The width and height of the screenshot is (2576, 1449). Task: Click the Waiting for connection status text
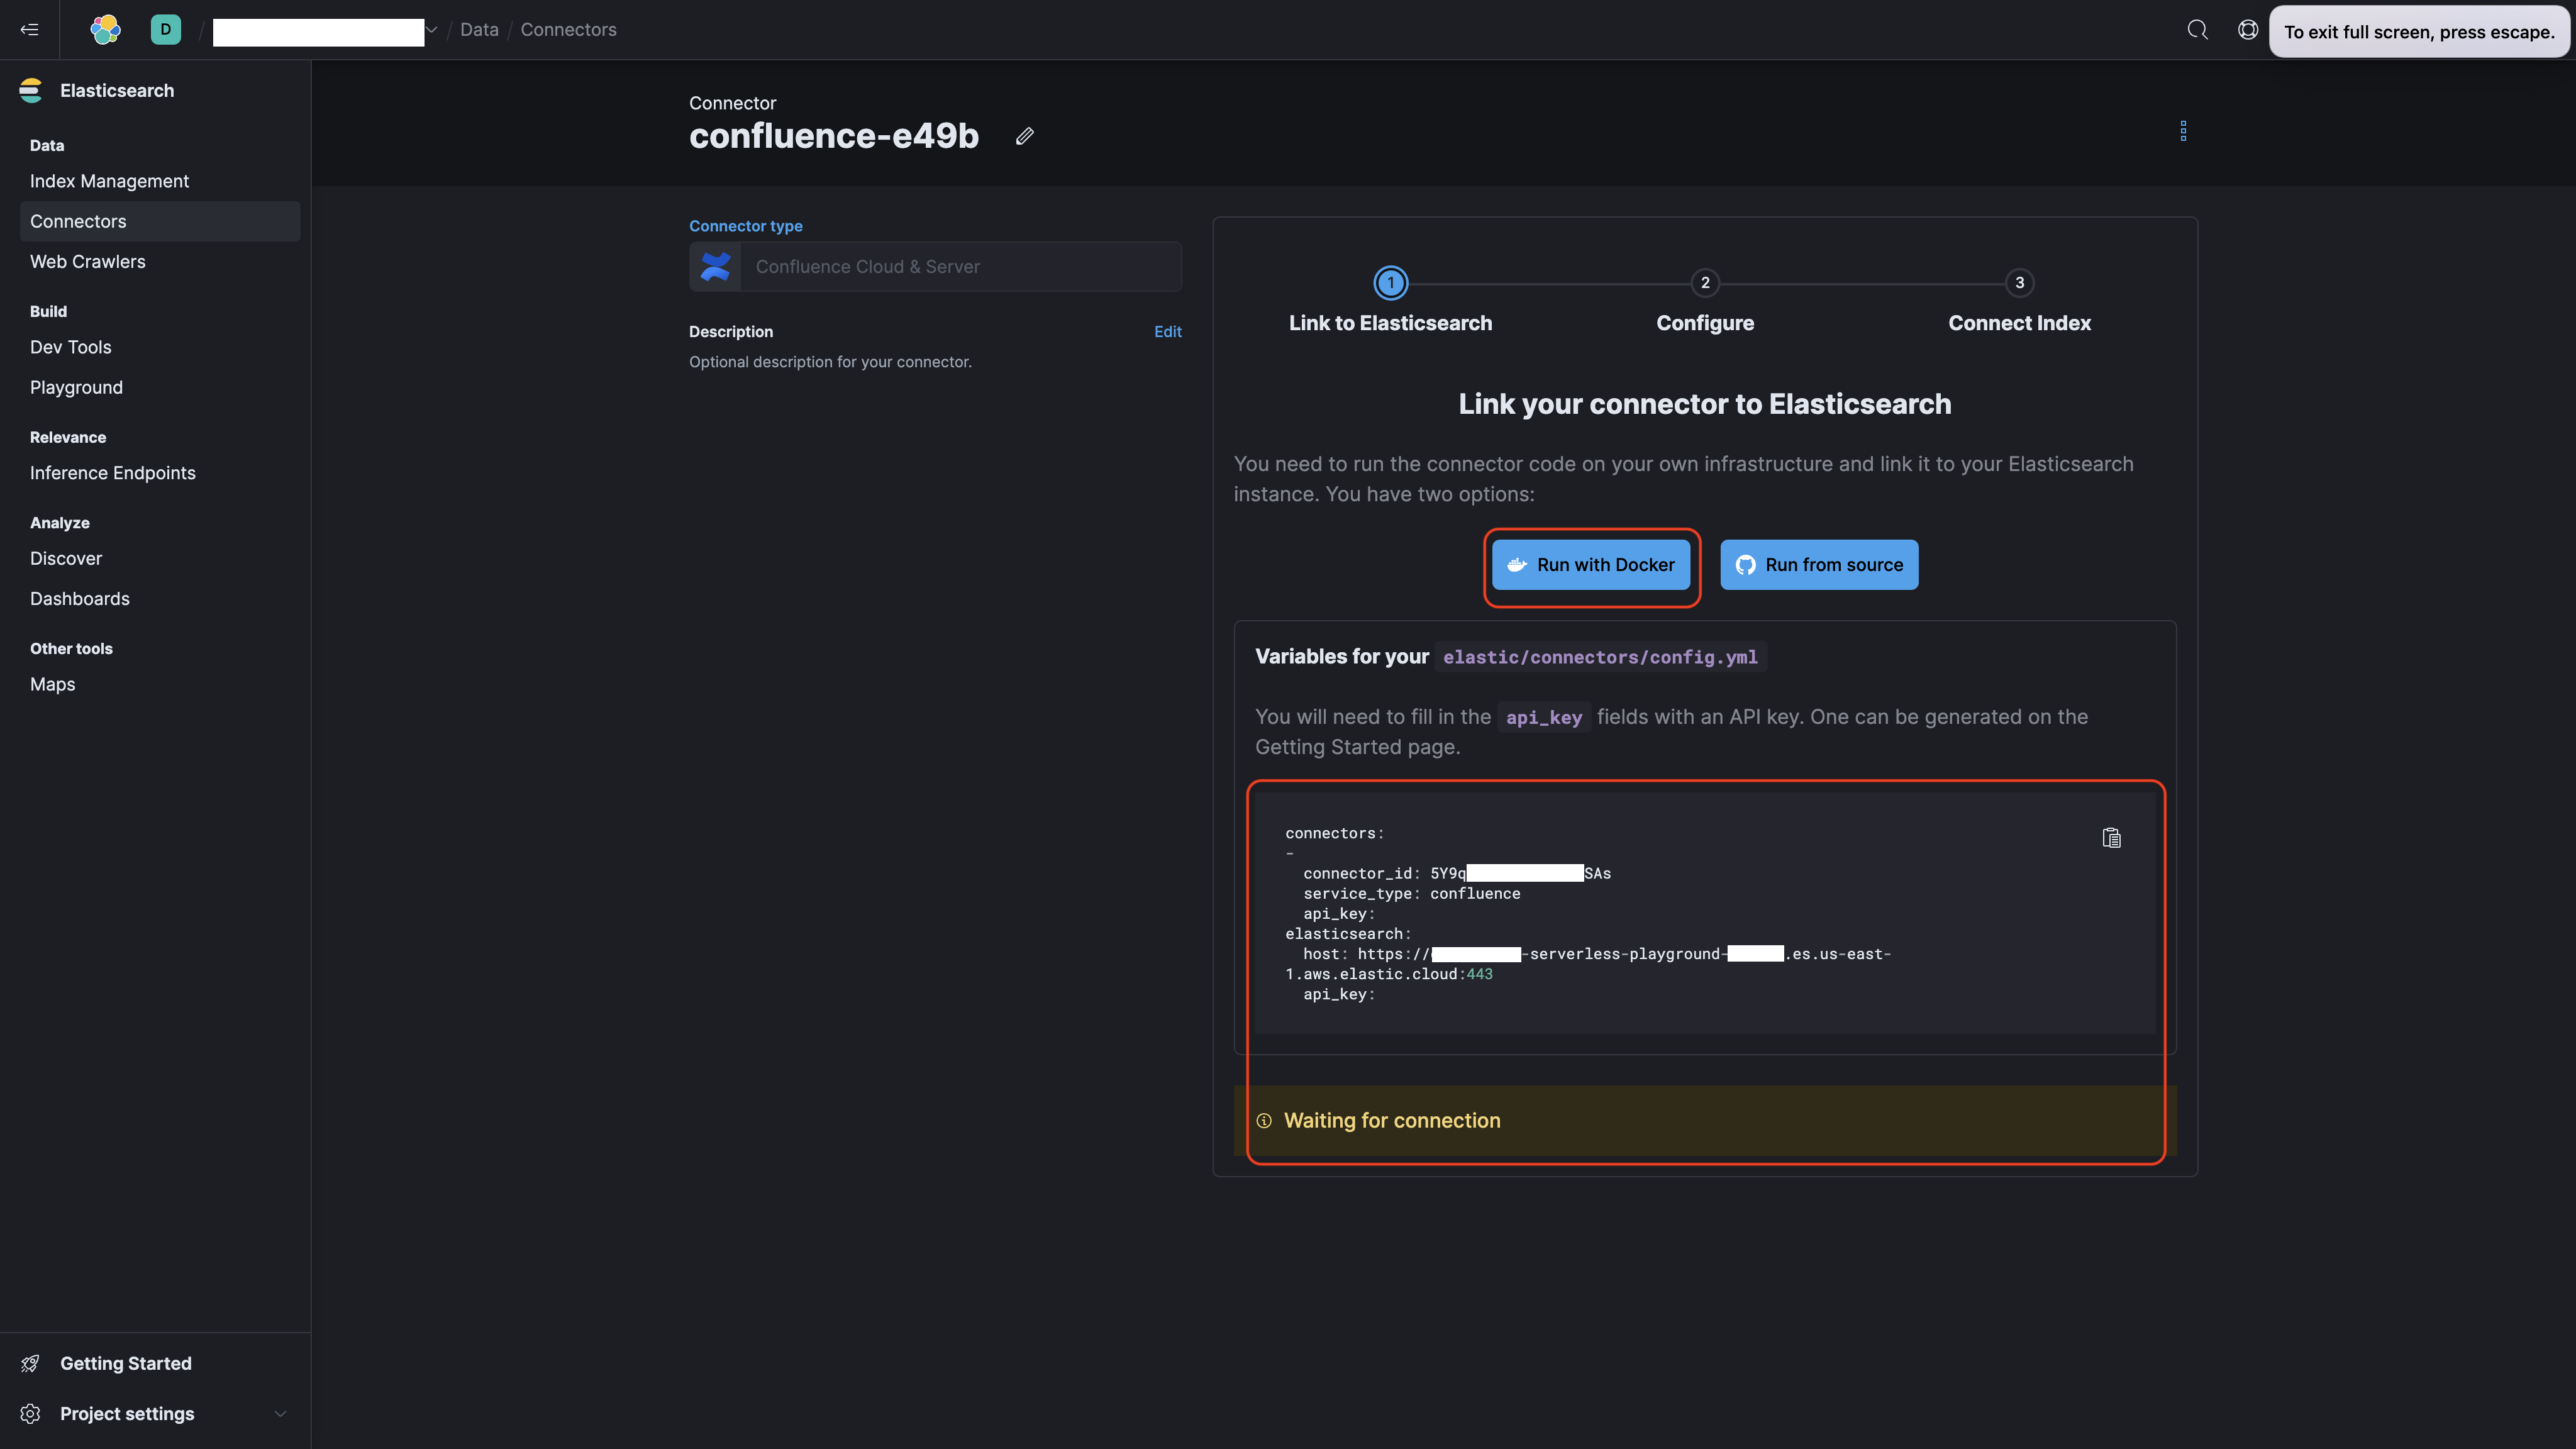point(1392,1120)
